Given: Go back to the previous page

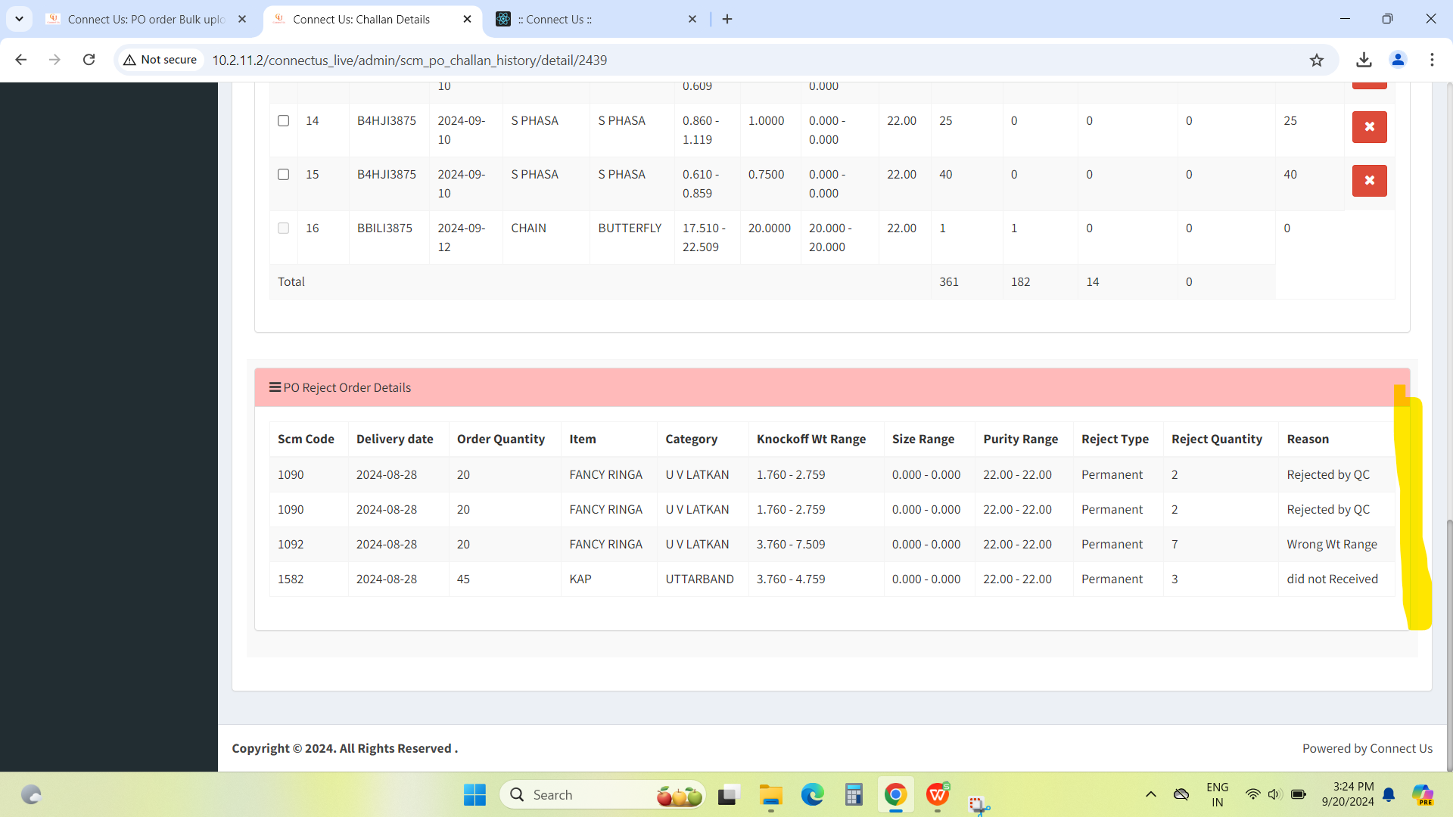Looking at the screenshot, I should [x=20, y=60].
